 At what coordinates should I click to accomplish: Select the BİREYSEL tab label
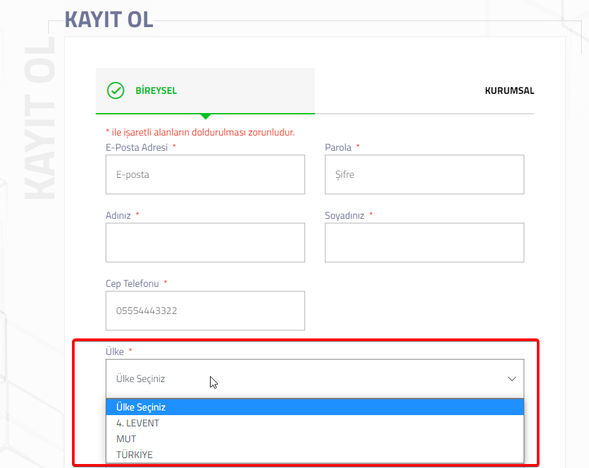(156, 91)
